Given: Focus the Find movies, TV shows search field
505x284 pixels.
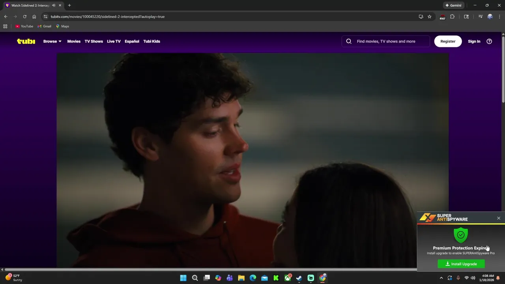Looking at the screenshot, I should pos(386,41).
